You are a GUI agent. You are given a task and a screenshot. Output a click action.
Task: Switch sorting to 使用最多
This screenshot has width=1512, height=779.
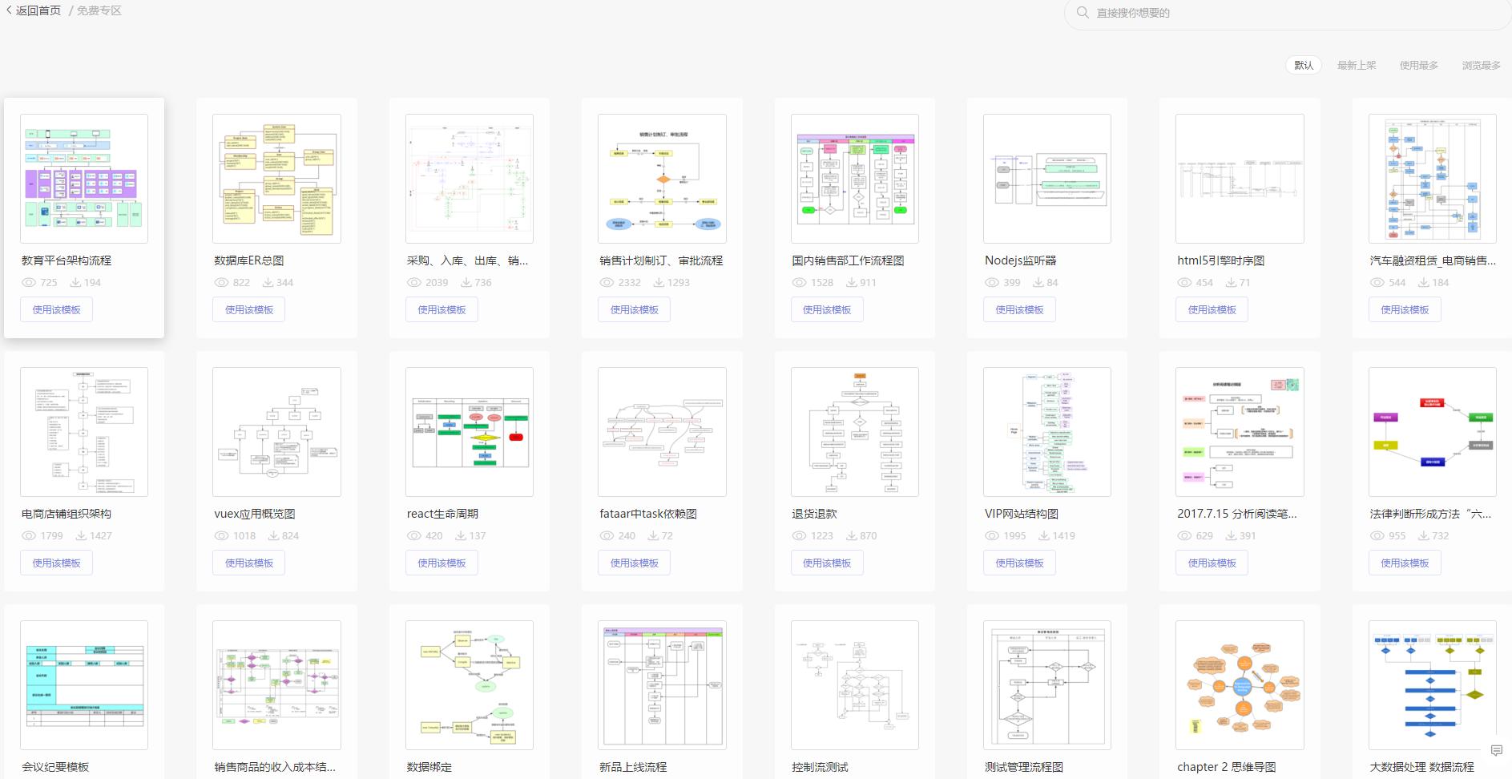click(1418, 65)
